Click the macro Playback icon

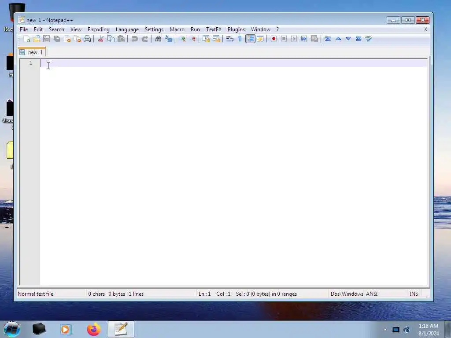pyautogui.click(x=294, y=39)
